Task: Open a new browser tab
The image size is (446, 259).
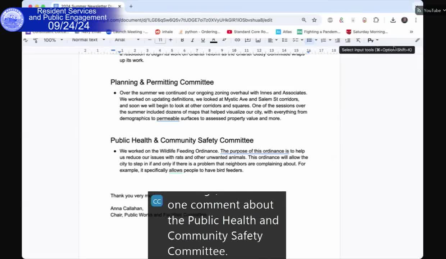Action: pyautogui.click(x=131, y=6)
